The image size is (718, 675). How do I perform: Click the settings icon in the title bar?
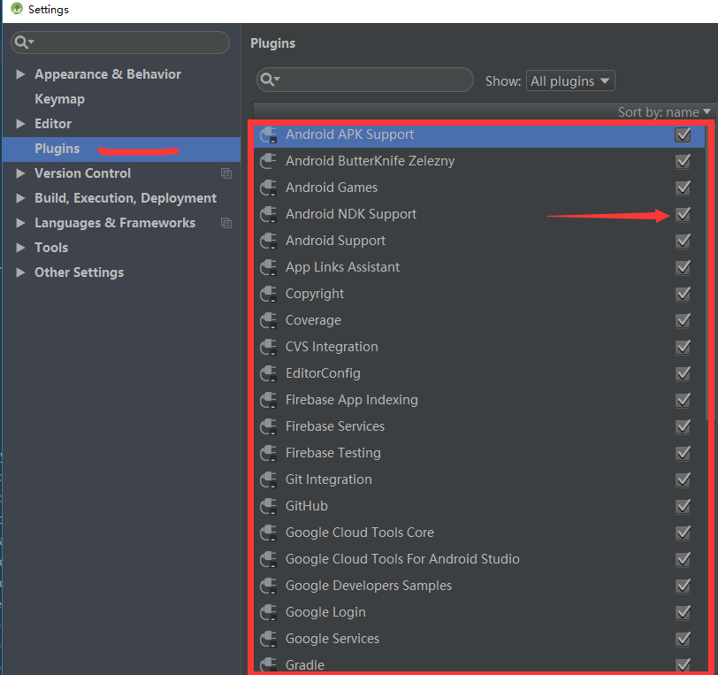click(x=16, y=10)
